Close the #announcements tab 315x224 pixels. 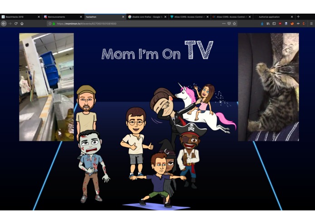81,17
